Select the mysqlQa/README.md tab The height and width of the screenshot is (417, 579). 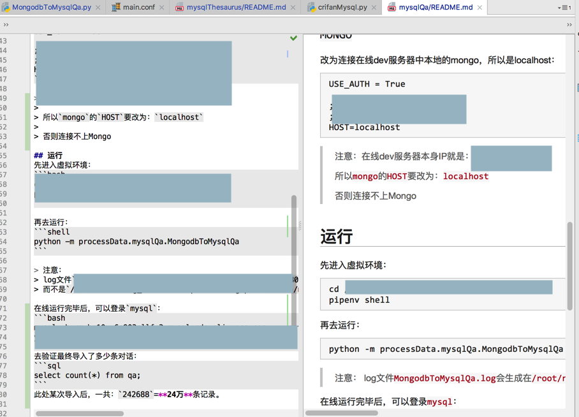tap(436, 7)
